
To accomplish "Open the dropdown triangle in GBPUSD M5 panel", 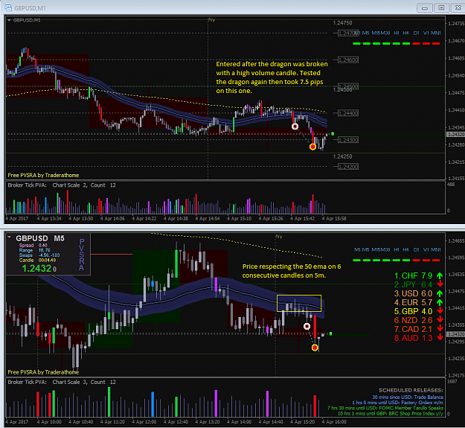I will 9,237.
